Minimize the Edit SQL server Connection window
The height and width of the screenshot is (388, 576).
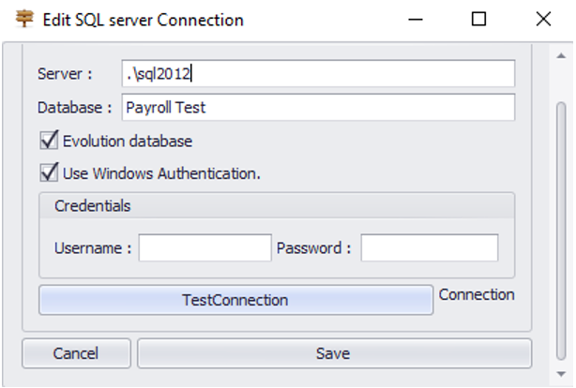click(414, 19)
